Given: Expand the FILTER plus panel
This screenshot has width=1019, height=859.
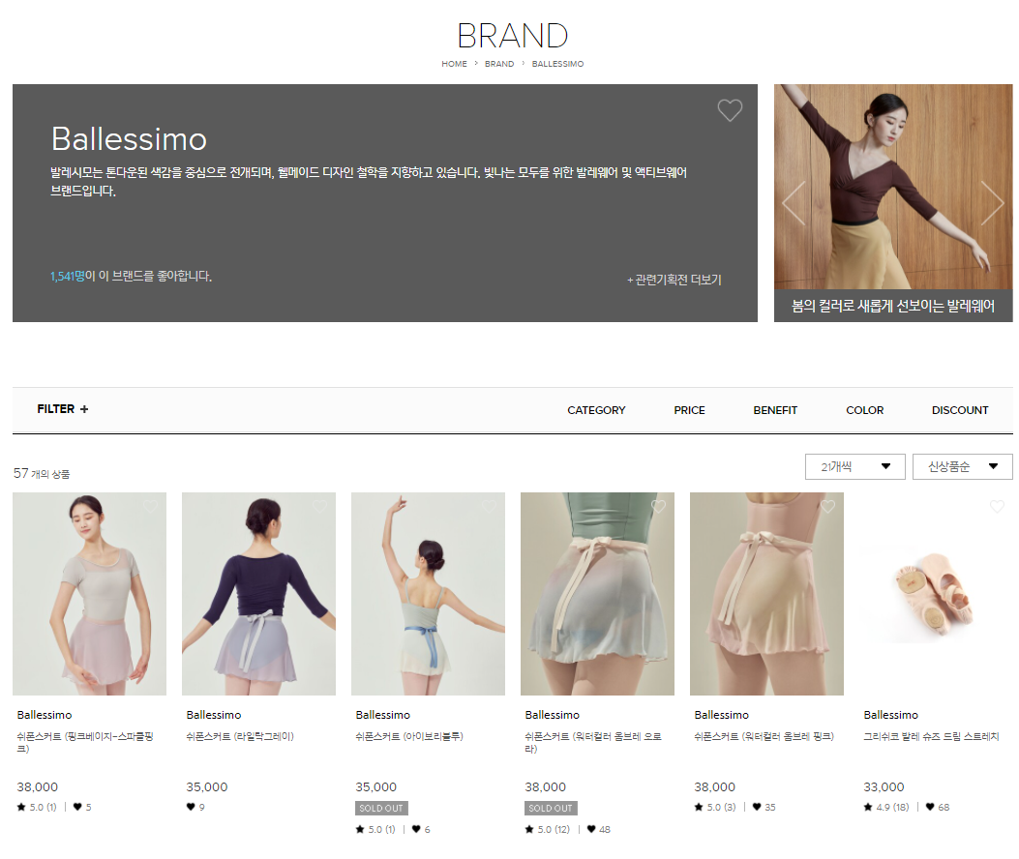Looking at the screenshot, I should [62, 409].
